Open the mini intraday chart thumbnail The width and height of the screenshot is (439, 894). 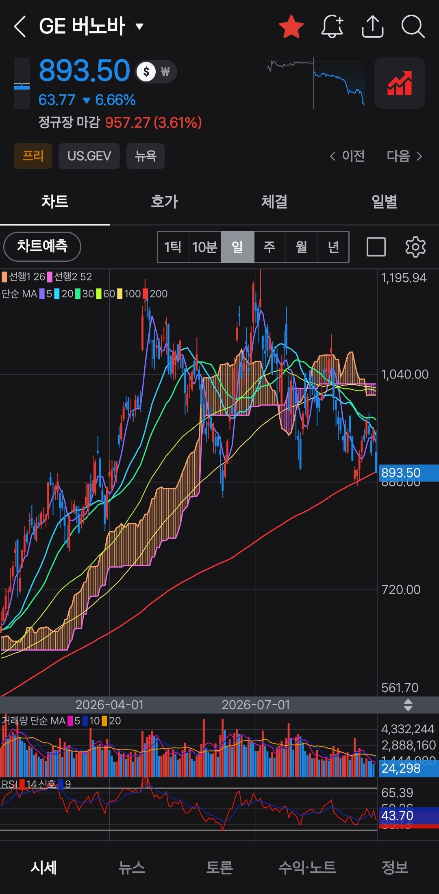(x=316, y=83)
